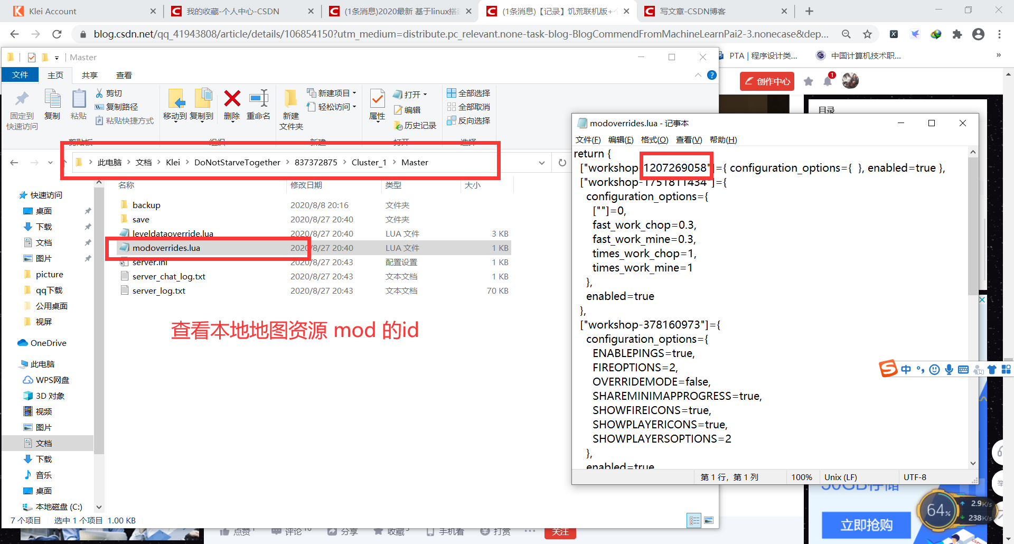
Task: Click the Copy icon in the ribbon
Action: point(52,99)
